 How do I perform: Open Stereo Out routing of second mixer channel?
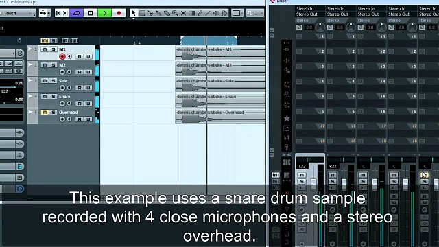point(337,14)
